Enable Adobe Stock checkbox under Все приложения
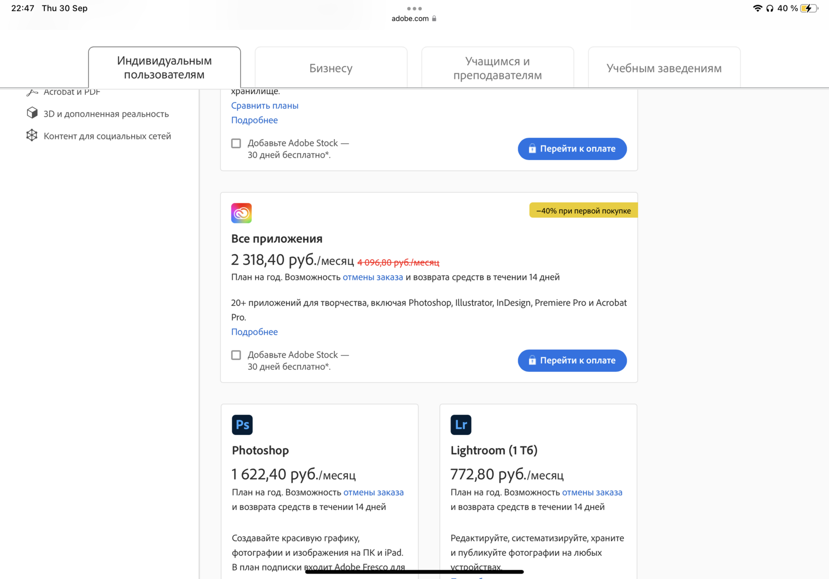 tap(236, 355)
